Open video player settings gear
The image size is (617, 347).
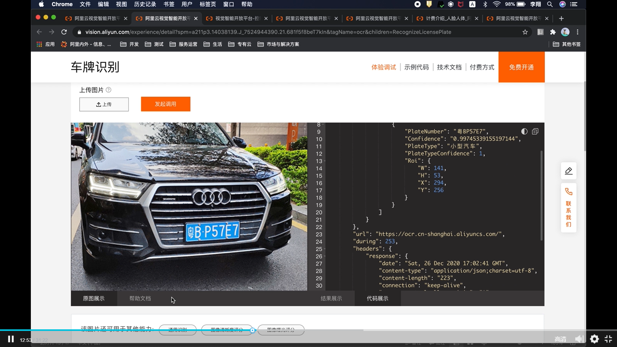(594, 339)
